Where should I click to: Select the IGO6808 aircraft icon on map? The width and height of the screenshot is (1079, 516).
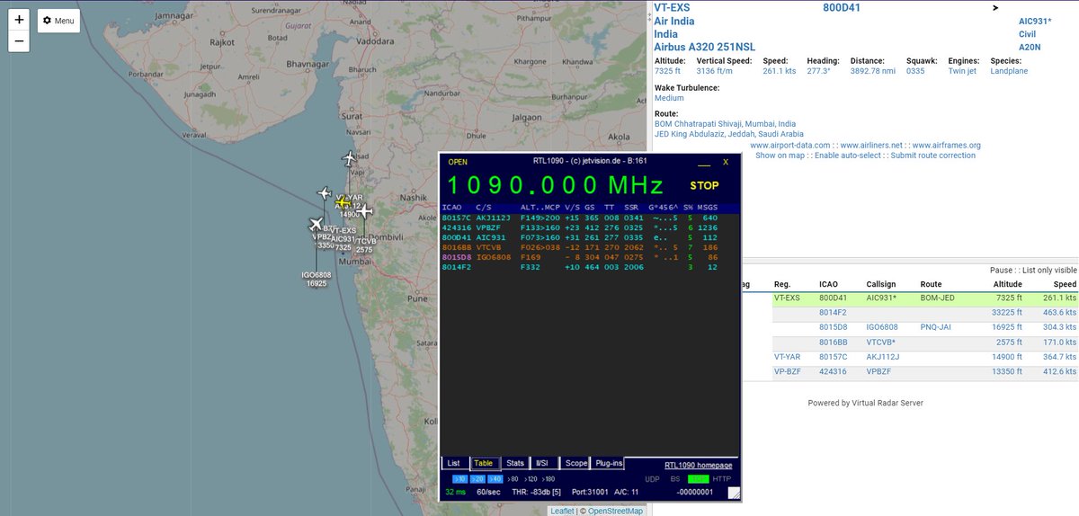coord(316,225)
